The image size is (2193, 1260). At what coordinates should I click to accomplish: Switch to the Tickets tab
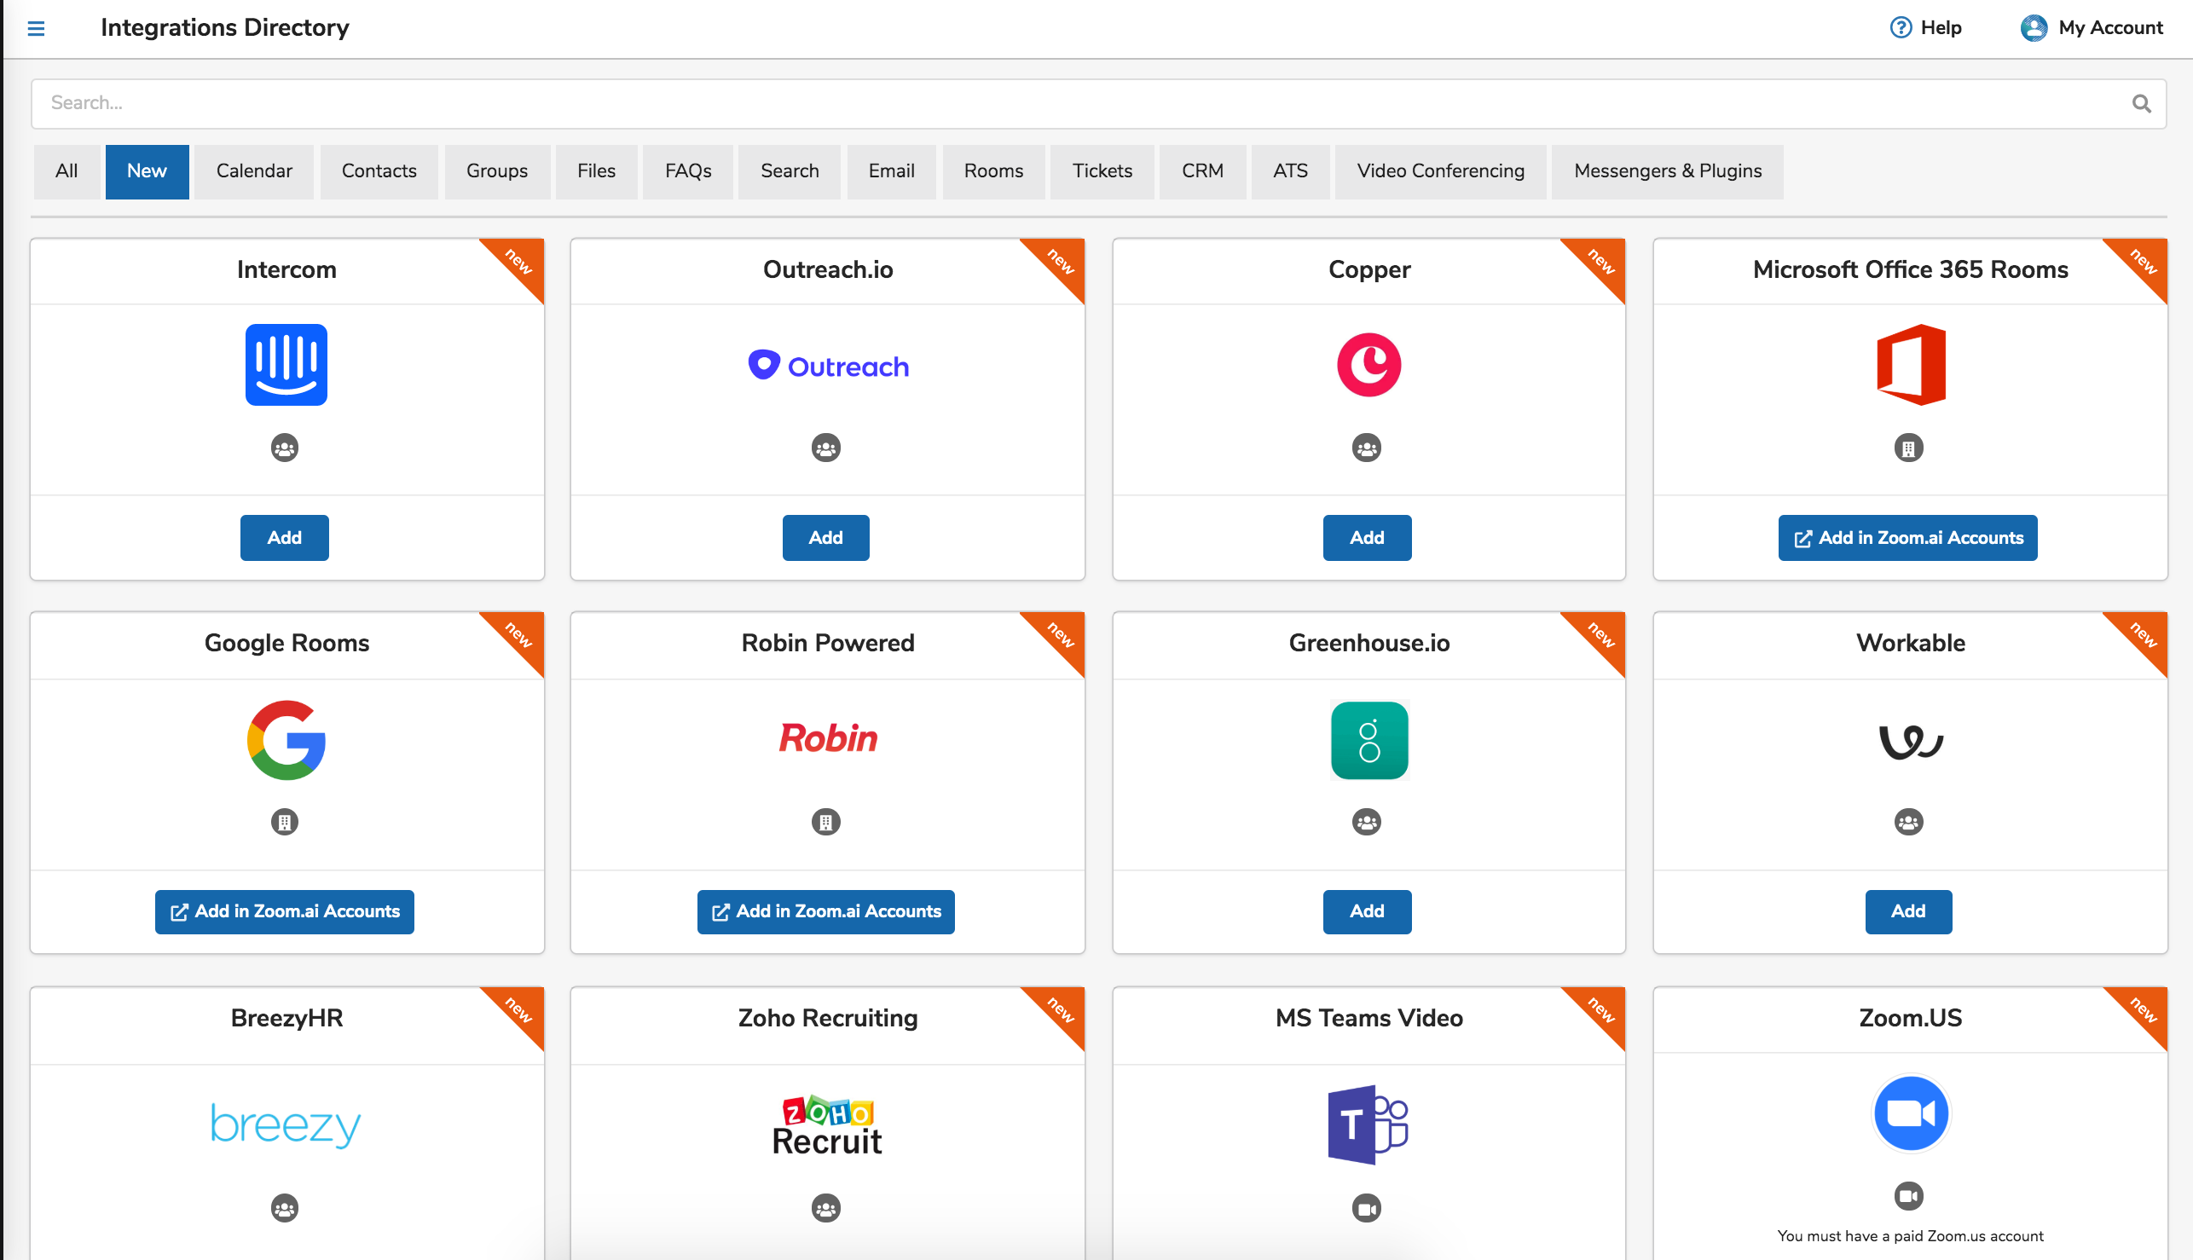click(x=1102, y=171)
